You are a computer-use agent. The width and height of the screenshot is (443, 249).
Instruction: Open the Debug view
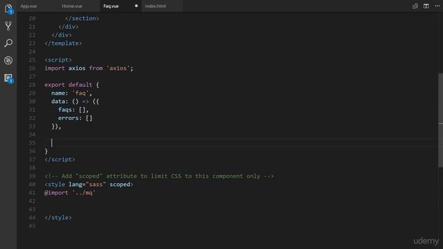coord(8,60)
